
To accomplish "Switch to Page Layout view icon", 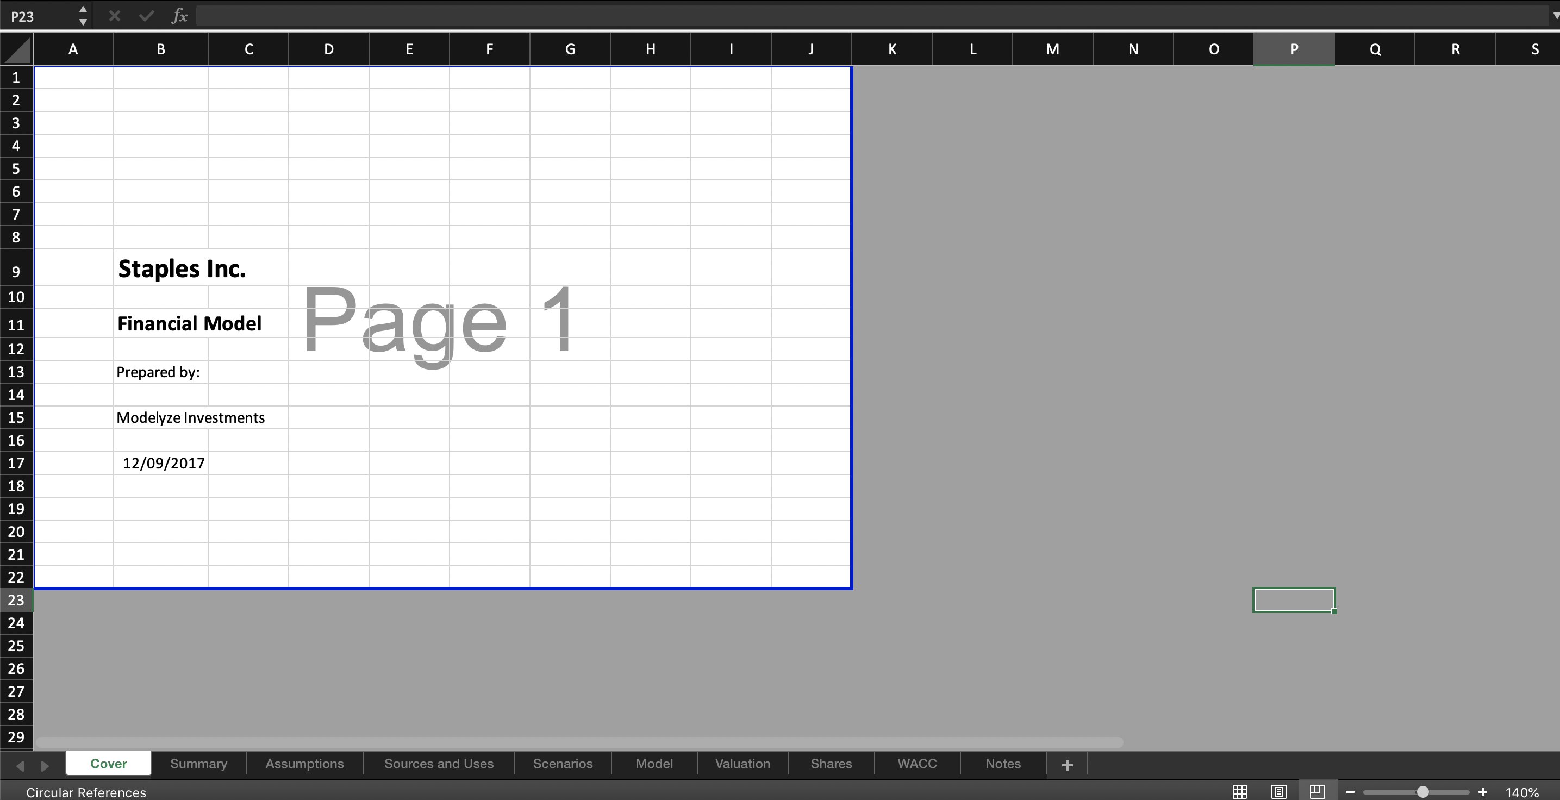I will click(1278, 791).
